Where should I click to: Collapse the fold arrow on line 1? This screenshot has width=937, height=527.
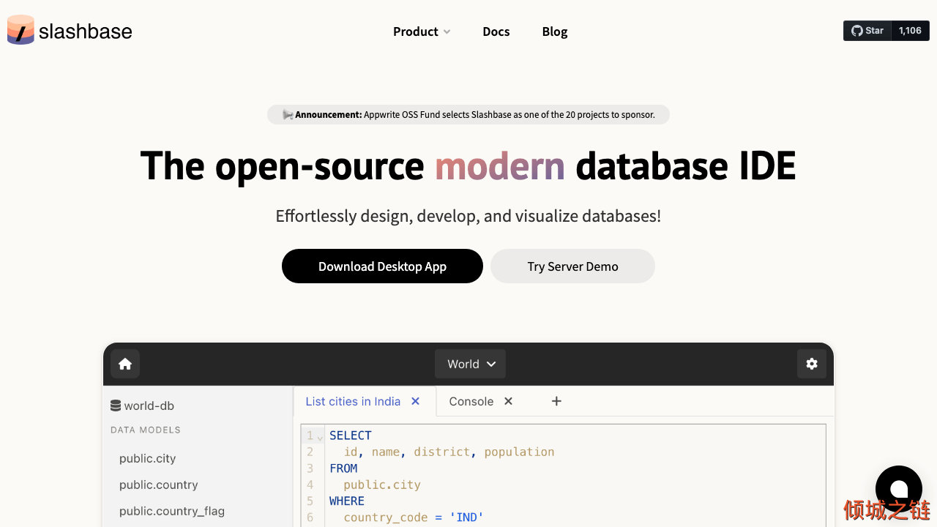point(320,437)
